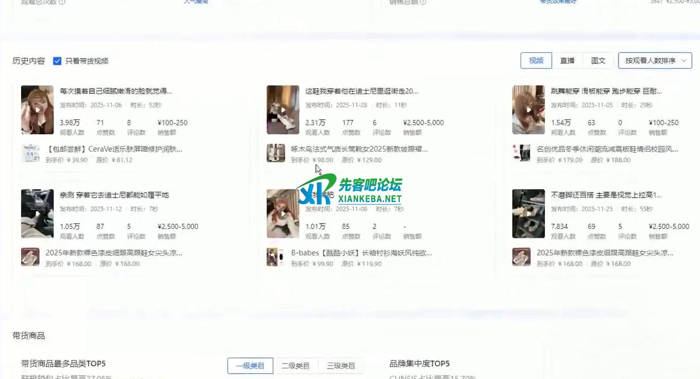Screen dimensions: 700x379
Task: Open the 亲测 穿着它去迪士尼都能如履平地 title link
Action: tap(114, 195)
